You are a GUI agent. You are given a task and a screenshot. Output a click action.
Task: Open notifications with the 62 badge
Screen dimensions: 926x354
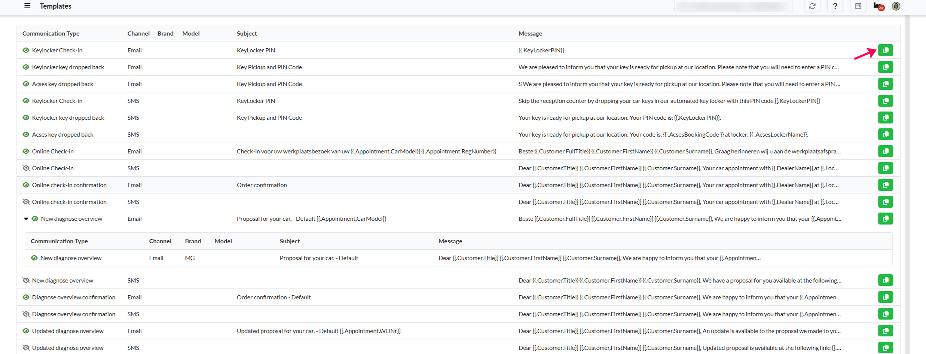878,6
